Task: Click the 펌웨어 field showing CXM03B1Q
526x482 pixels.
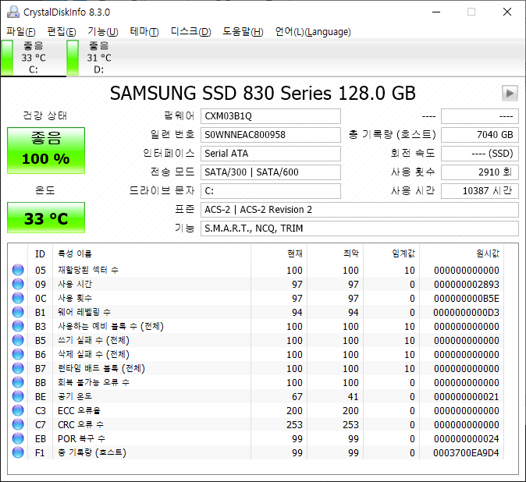Action: point(271,116)
